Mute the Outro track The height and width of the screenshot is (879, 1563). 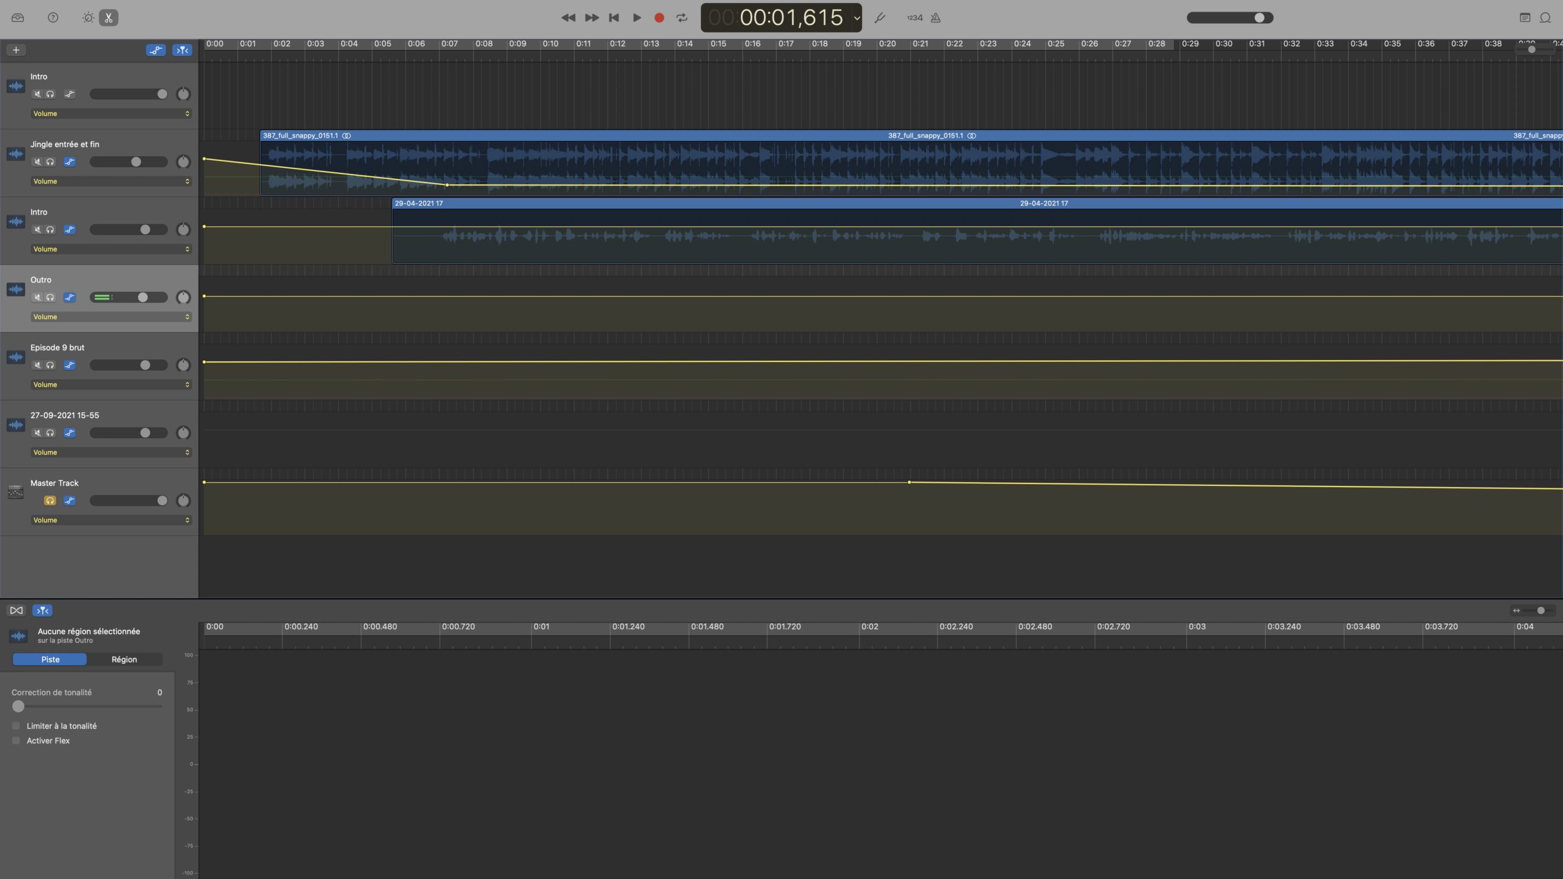point(37,297)
